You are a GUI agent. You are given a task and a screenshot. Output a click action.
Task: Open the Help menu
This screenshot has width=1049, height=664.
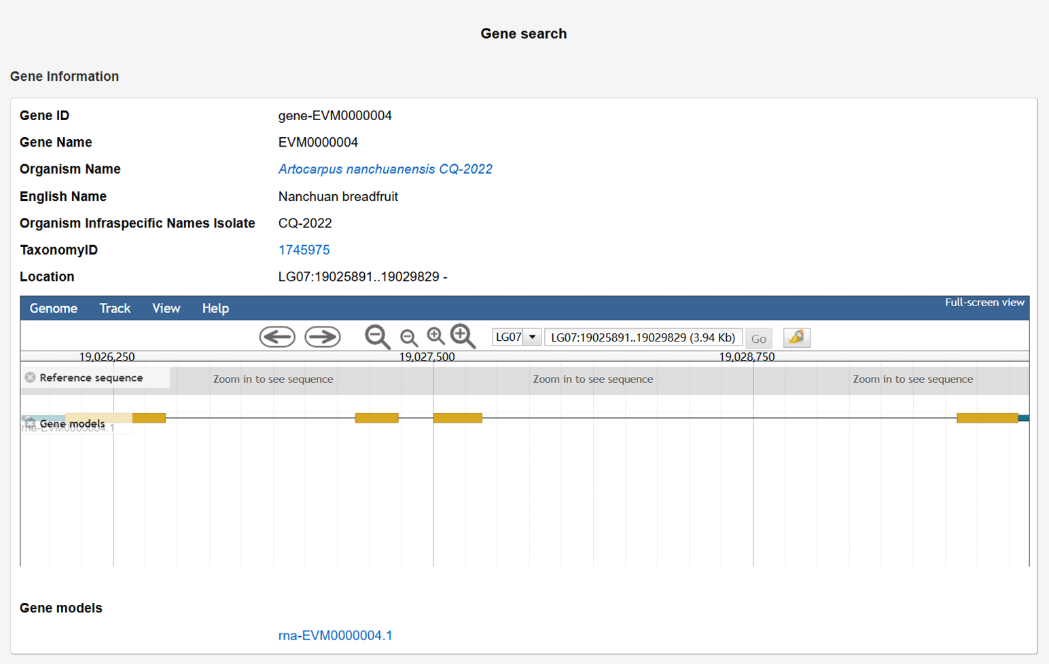pos(215,308)
